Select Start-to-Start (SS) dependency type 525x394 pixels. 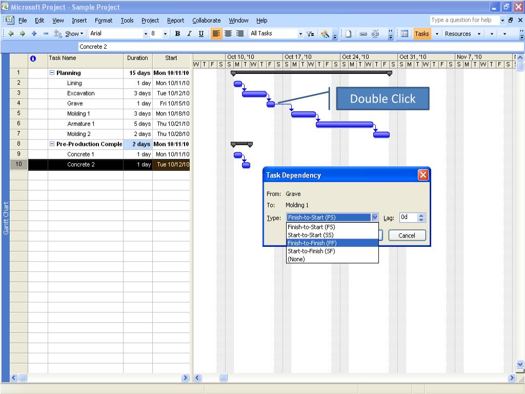[x=332, y=235]
